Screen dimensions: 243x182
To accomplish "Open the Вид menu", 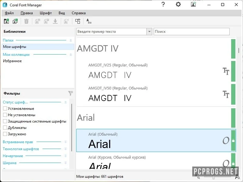I will (x=62, y=13).
